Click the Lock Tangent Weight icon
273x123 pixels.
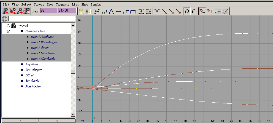[x=179, y=12]
